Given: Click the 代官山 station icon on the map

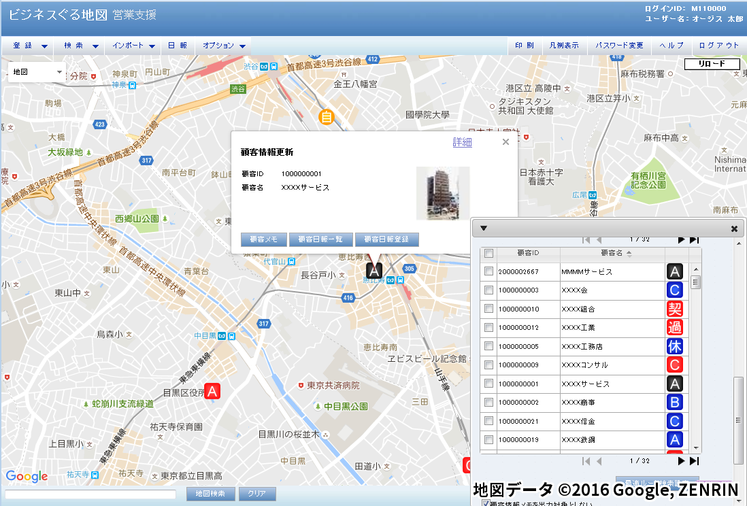Looking at the screenshot, I should (292, 262).
